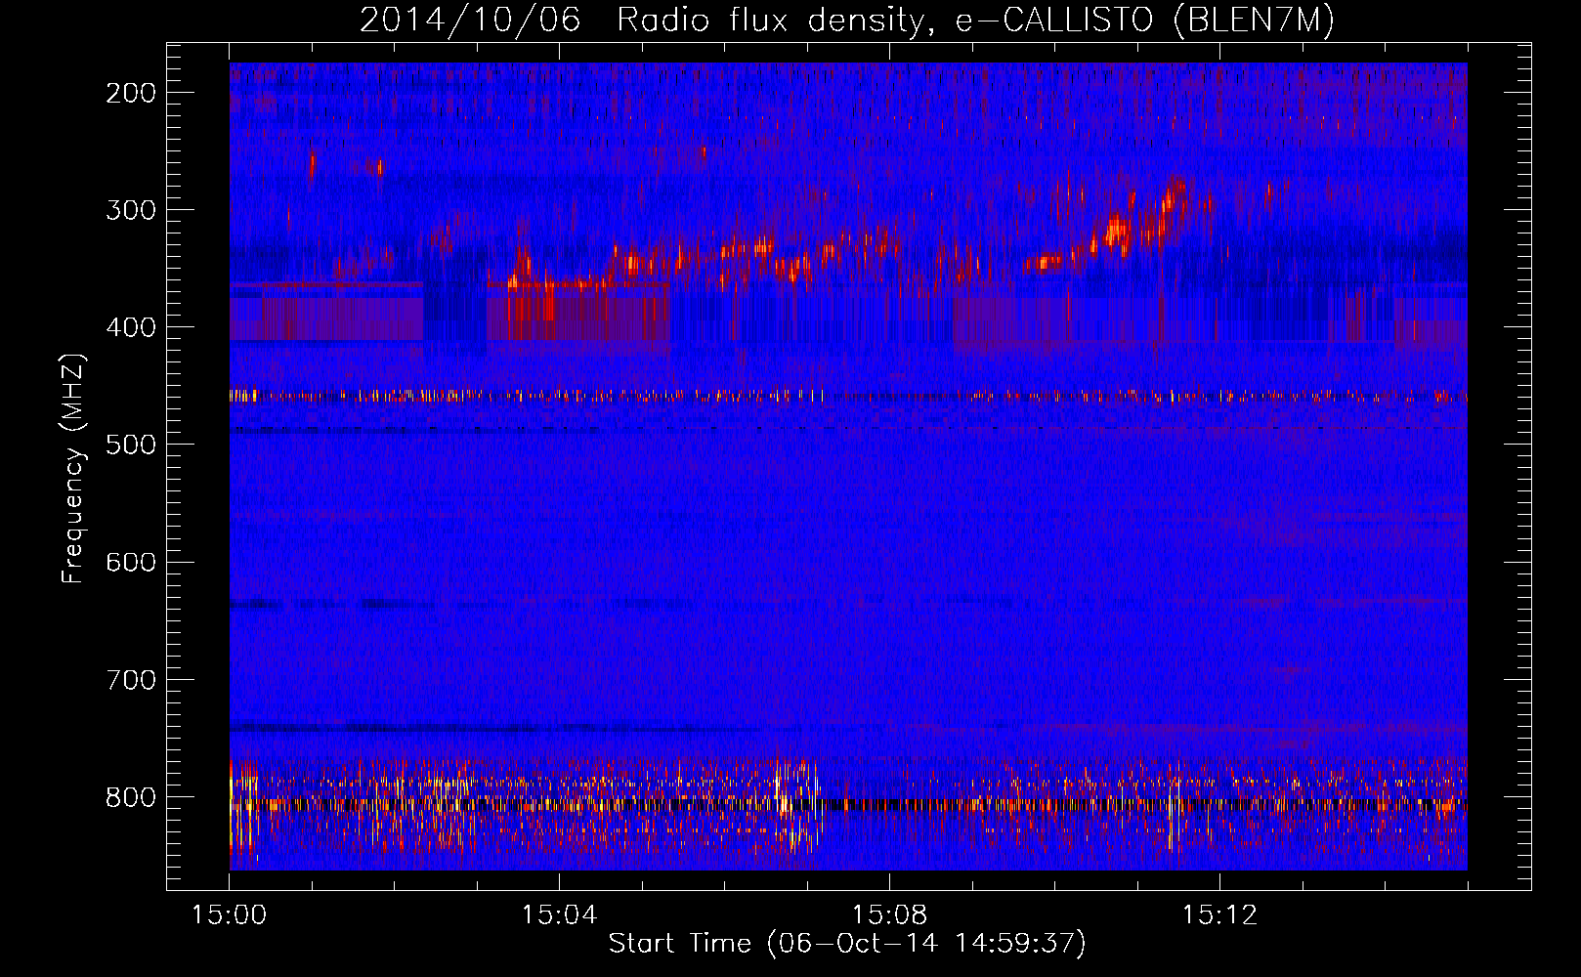Click the 15:04 time tick label
The height and width of the screenshot is (977, 1581).
click(x=559, y=915)
